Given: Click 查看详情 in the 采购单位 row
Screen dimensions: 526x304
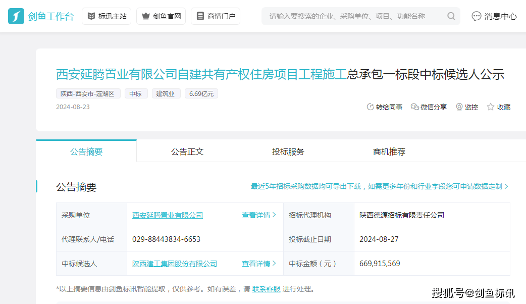Looking at the screenshot, I should pyautogui.click(x=258, y=215).
